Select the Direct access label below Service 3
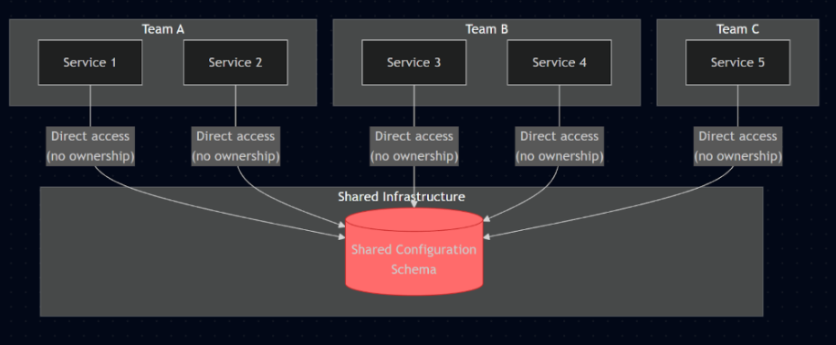Viewport: 836px width, 345px height. (414, 146)
